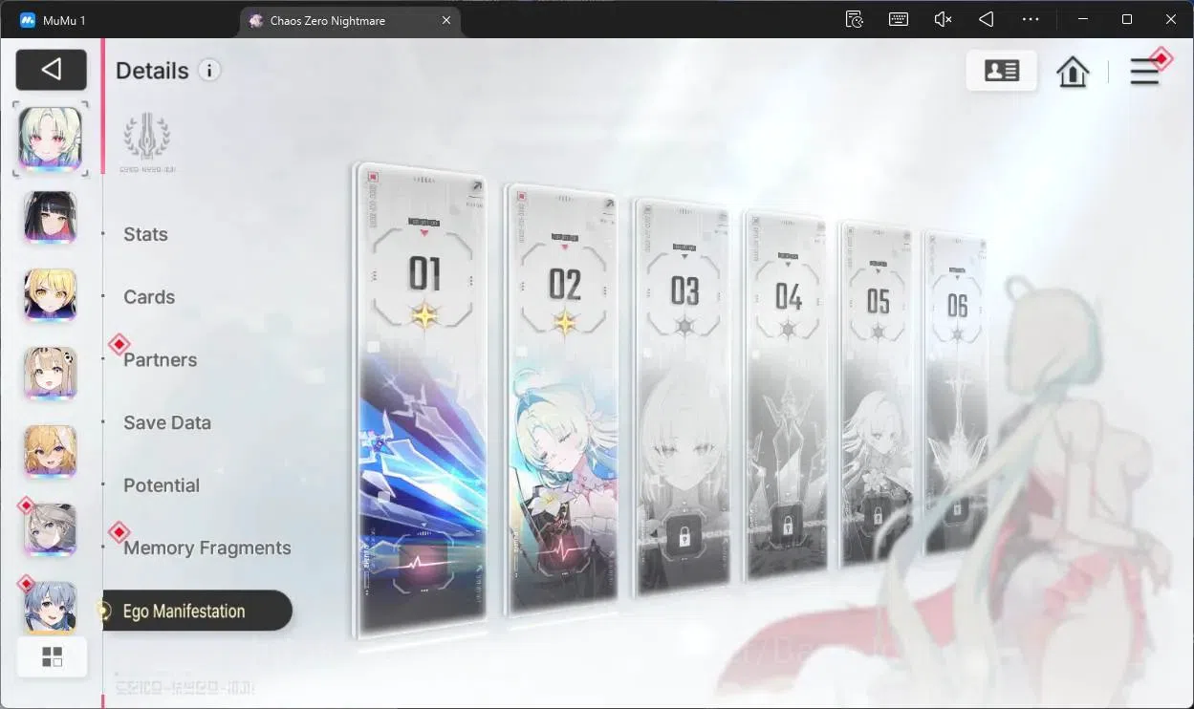Click the lock icon on card 04
1194x709 pixels.
point(787,525)
